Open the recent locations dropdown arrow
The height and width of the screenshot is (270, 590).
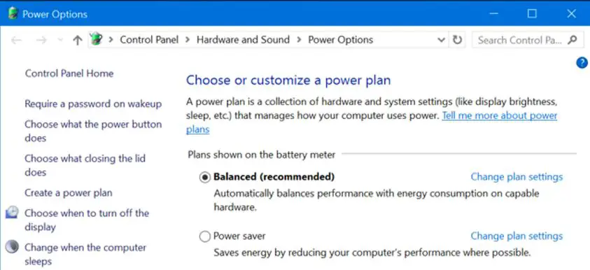[x=59, y=41]
